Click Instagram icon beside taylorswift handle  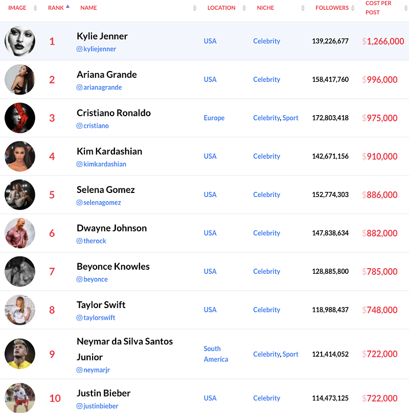79,318
